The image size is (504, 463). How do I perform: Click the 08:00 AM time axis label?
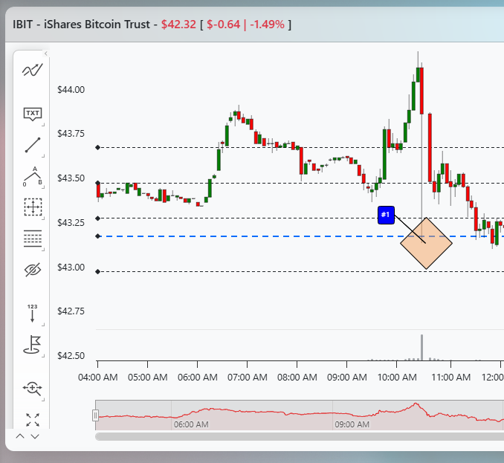pyautogui.click(x=297, y=378)
